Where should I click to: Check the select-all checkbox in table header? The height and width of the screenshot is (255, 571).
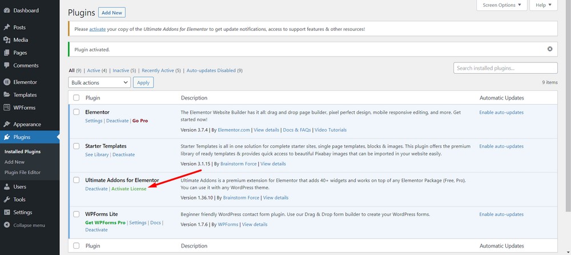click(76, 98)
